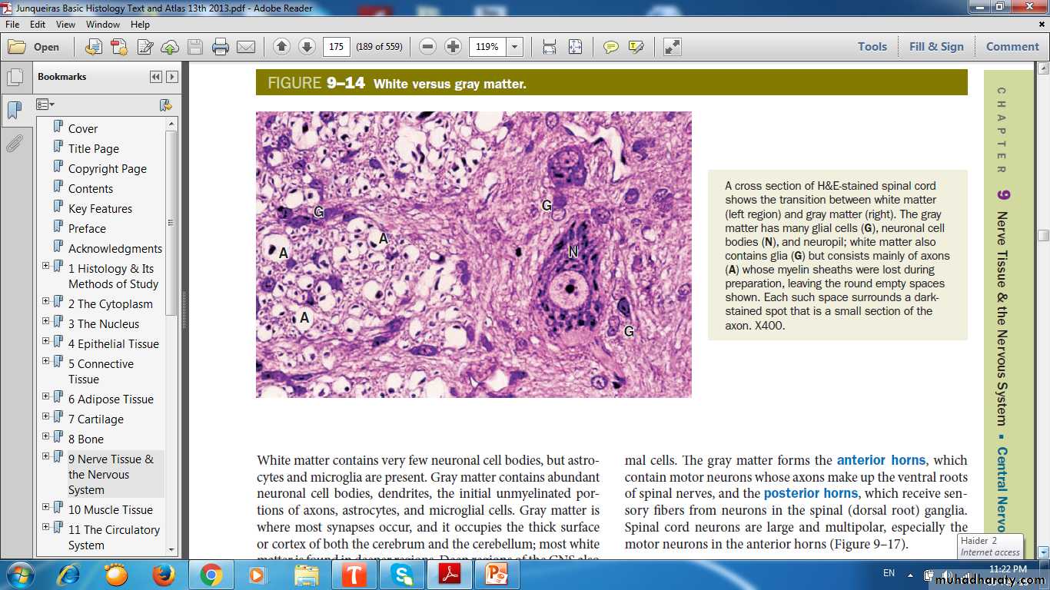Open the Attachments paperclip panel

point(14,144)
